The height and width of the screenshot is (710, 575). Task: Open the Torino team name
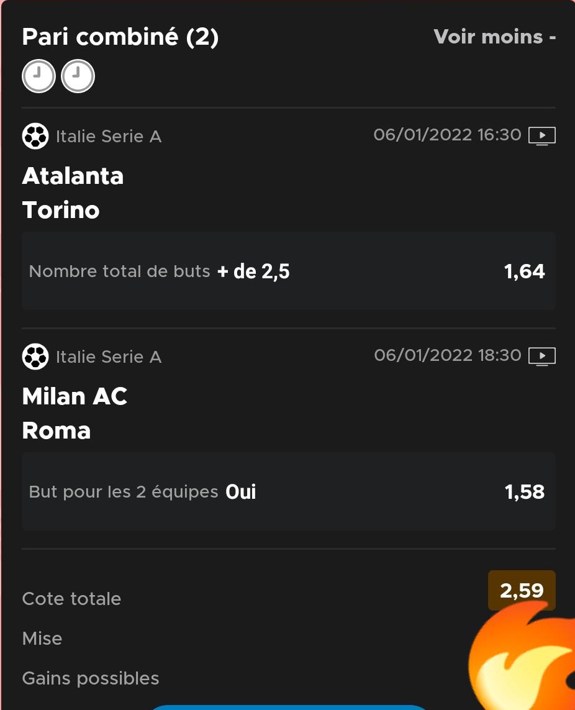61,210
